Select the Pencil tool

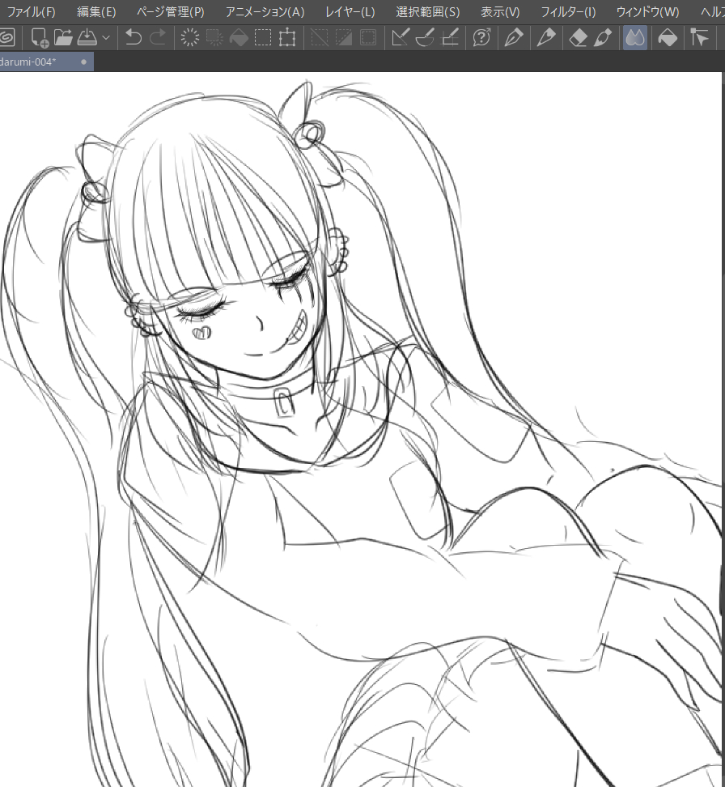546,37
